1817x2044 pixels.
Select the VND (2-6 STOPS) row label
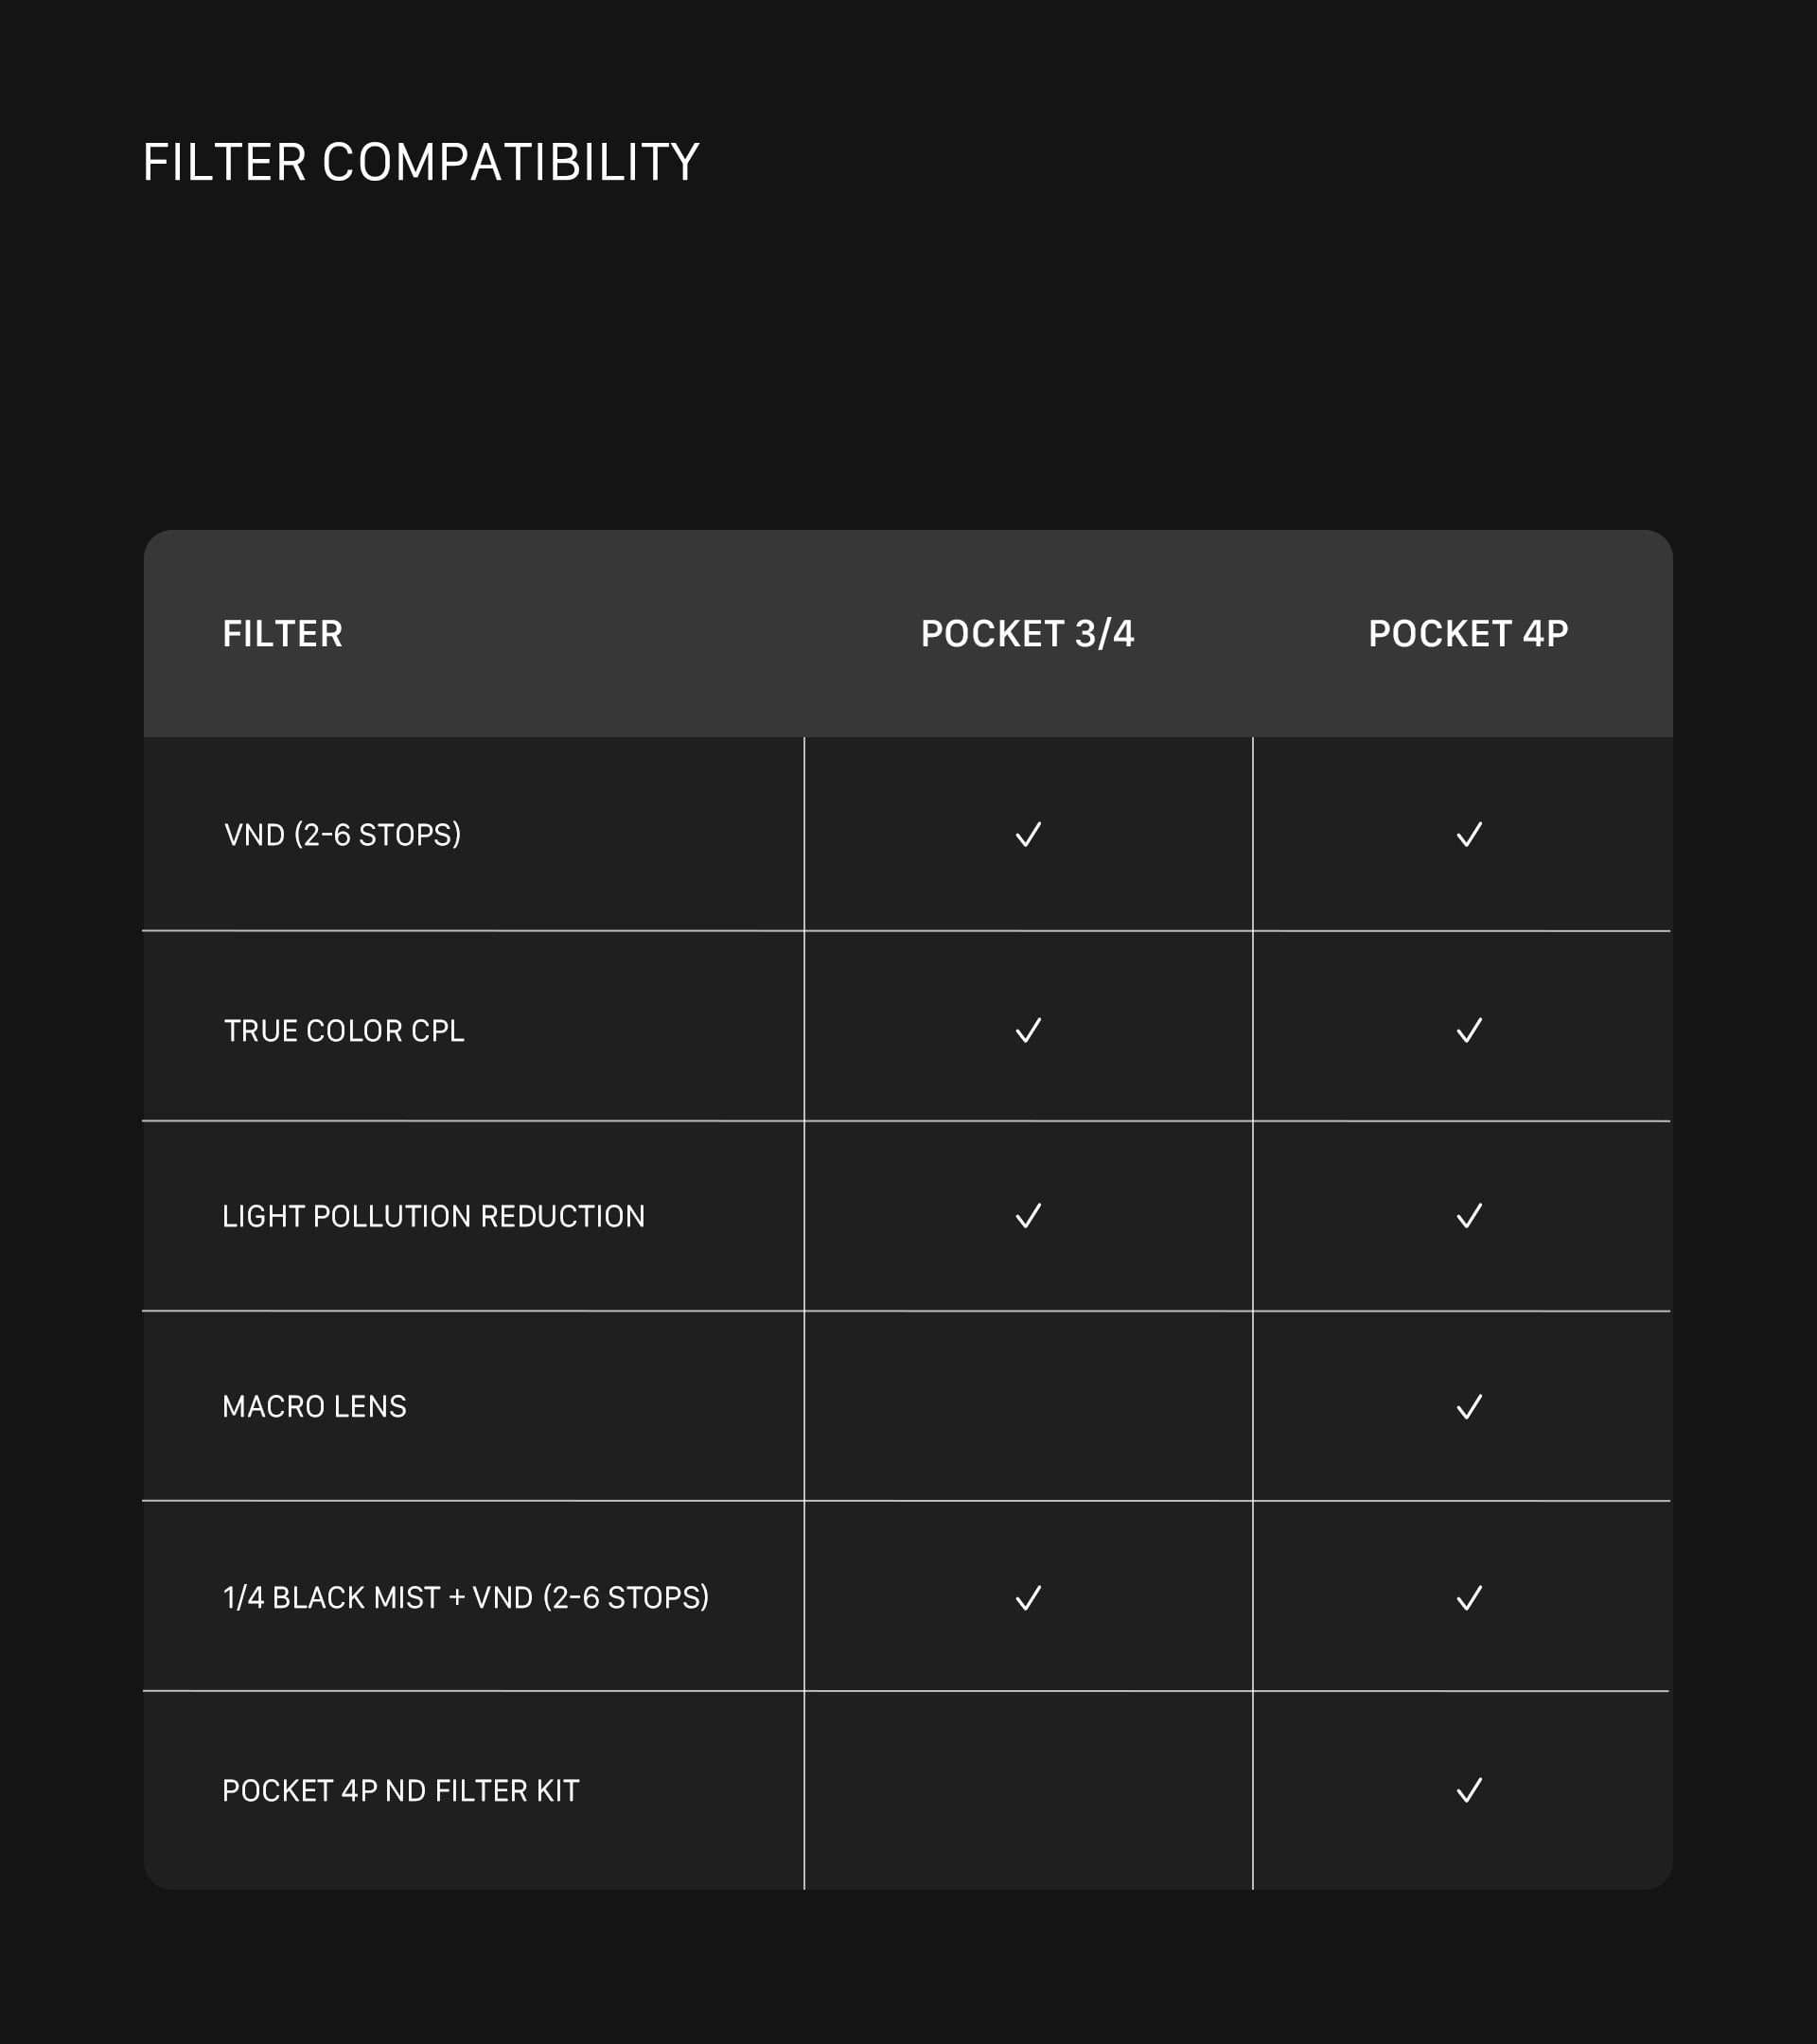click(342, 834)
